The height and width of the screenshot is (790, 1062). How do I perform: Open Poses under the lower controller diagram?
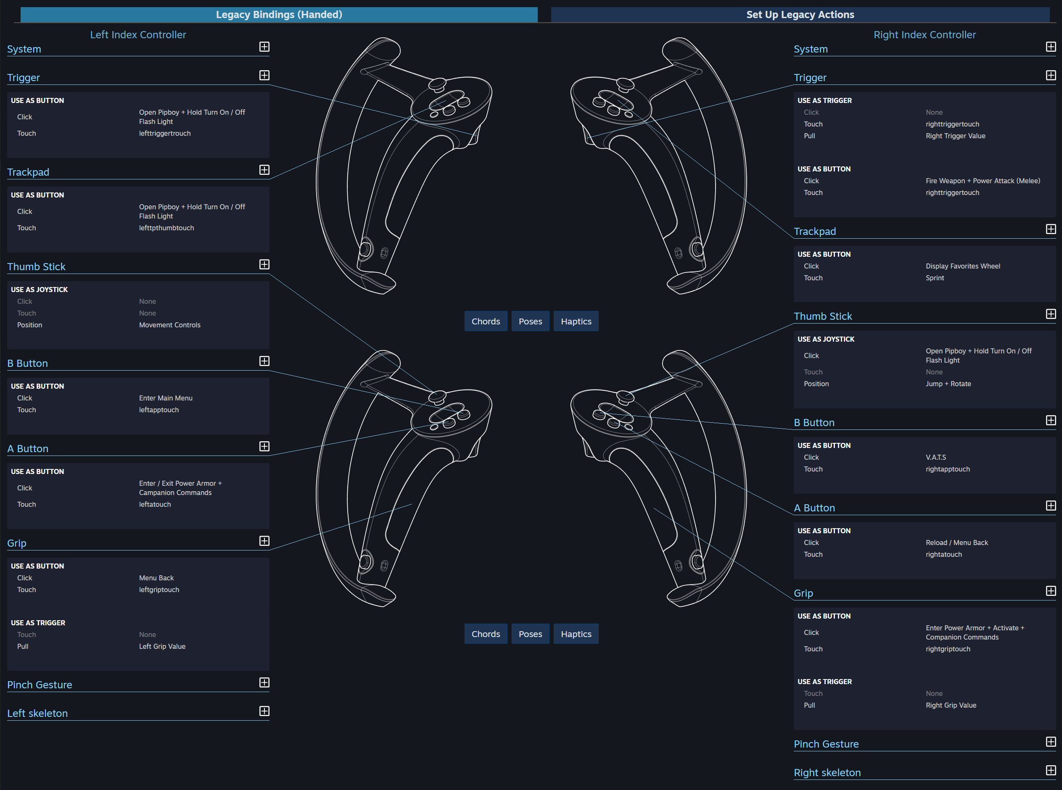[x=530, y=634]
